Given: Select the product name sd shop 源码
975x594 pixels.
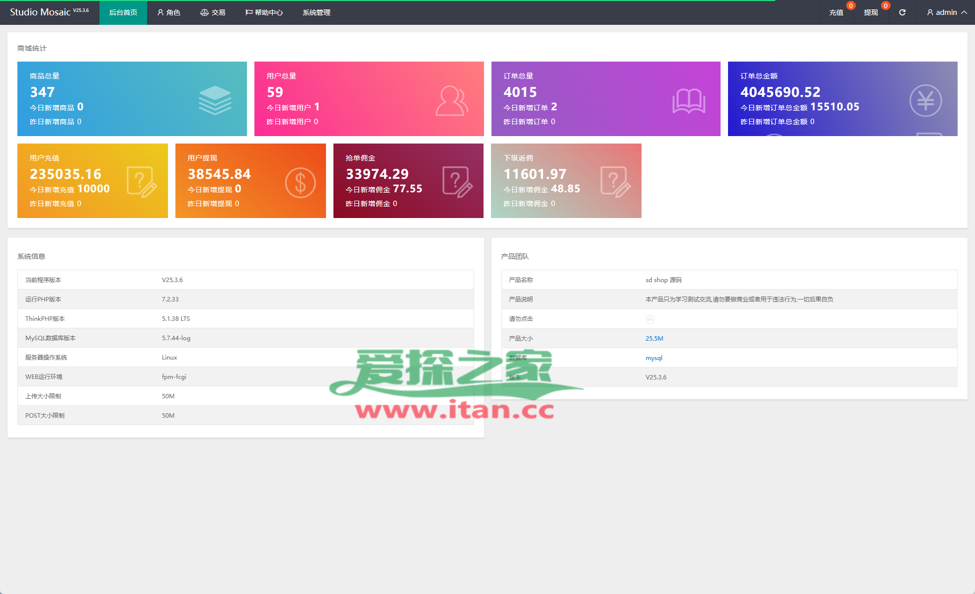Looking at the screenshot, I should 663,280.
